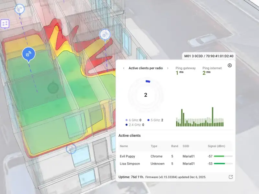
Task: Open device details with the external link icon
Action: click(x=231, y=177)
